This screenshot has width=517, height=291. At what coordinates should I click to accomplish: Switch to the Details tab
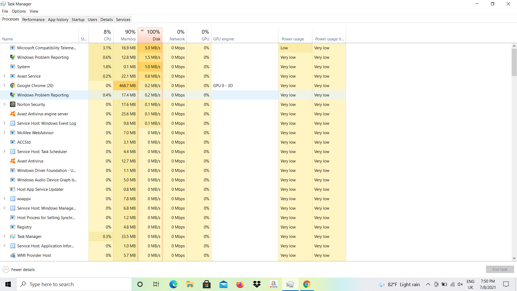coord(107,20)
